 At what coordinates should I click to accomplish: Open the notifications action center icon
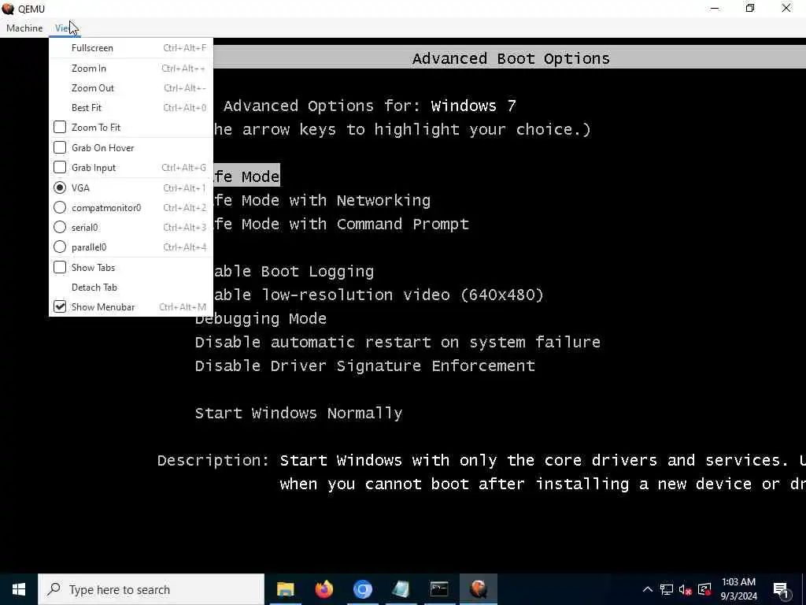point(780,589)
